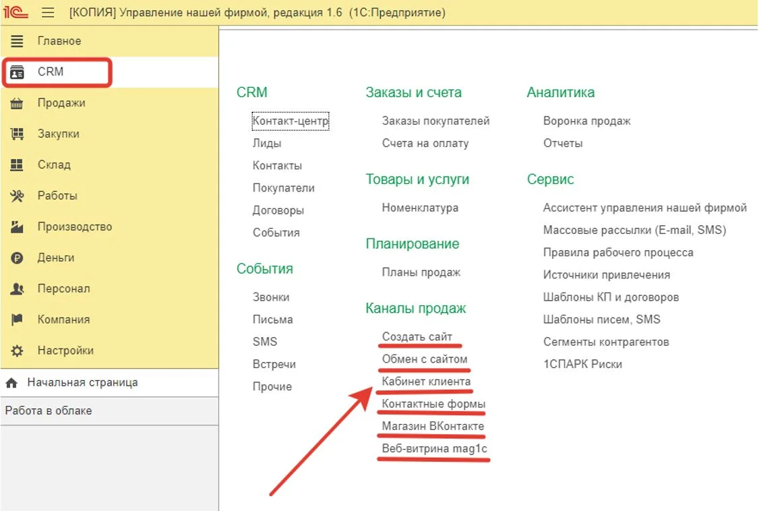The width and height of the screenshot is (759, 511).
Task: Open Планы продаж
Action: tap(421, 272)
